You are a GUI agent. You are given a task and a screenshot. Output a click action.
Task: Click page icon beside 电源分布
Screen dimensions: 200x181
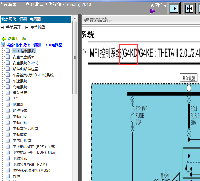8,158
